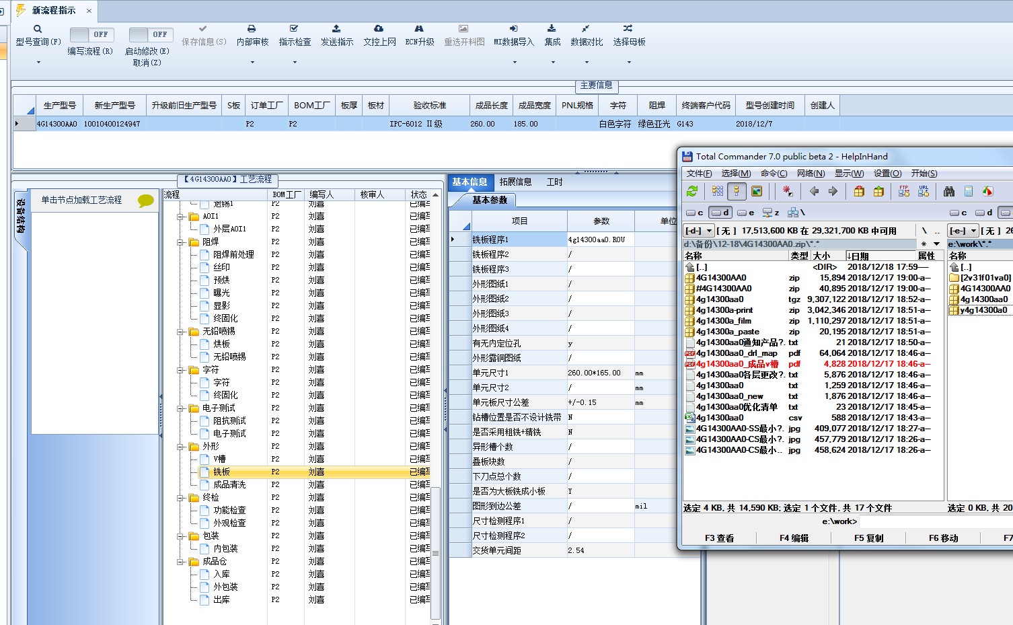Toggle the 启动修改 OFF switch
This screenshot has width=1013, height=625.
click(x=151, y=34)
